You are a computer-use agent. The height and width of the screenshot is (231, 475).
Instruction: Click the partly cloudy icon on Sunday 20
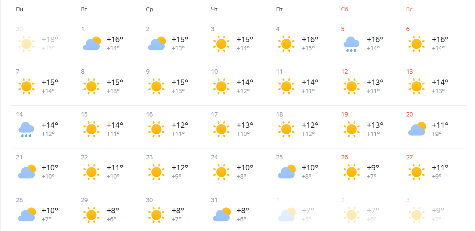coord(417,129)
